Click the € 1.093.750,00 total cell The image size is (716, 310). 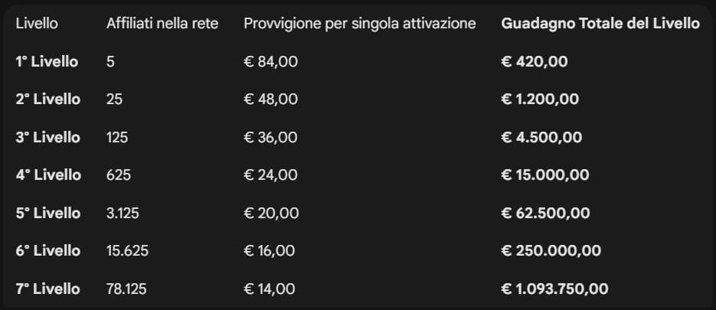click(x=554, y=289)
